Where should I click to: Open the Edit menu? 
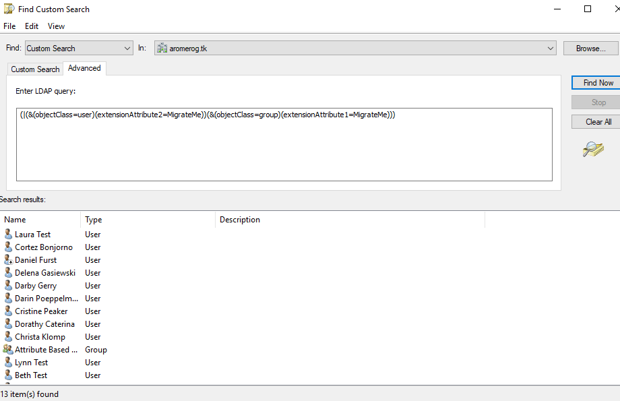tap(32, 26)
